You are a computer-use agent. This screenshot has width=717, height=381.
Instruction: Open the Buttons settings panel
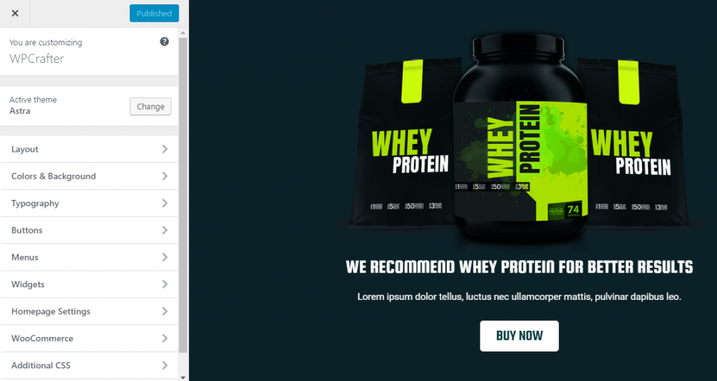[x=89, y=230]
